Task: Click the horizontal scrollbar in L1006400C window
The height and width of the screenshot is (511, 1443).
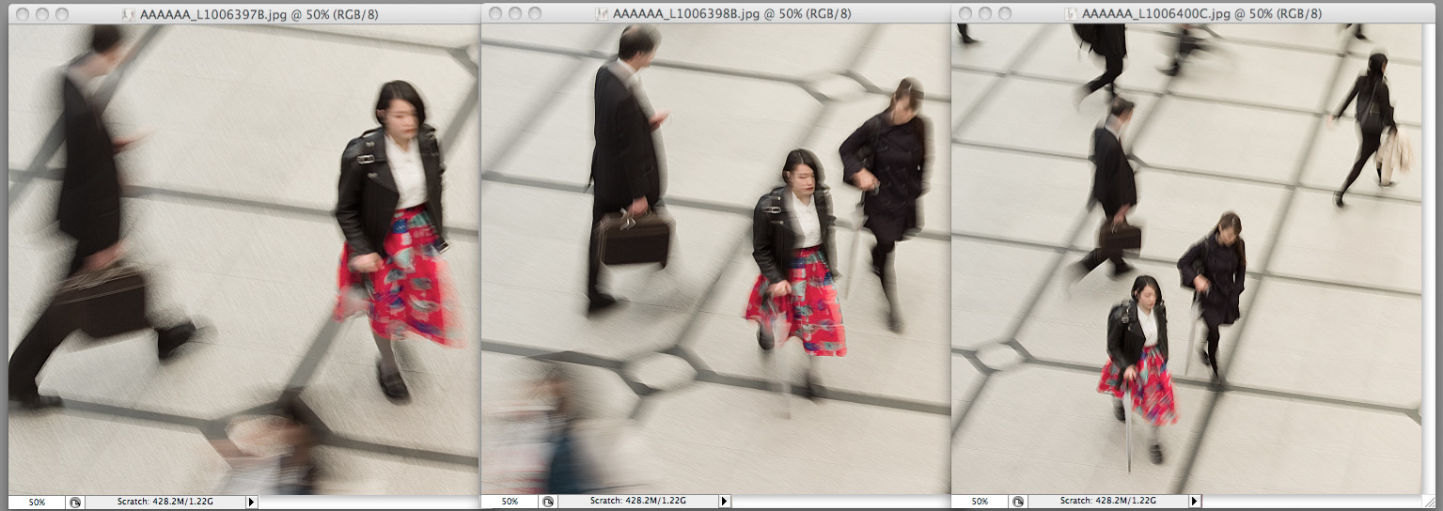Action: click(1311, 503)
